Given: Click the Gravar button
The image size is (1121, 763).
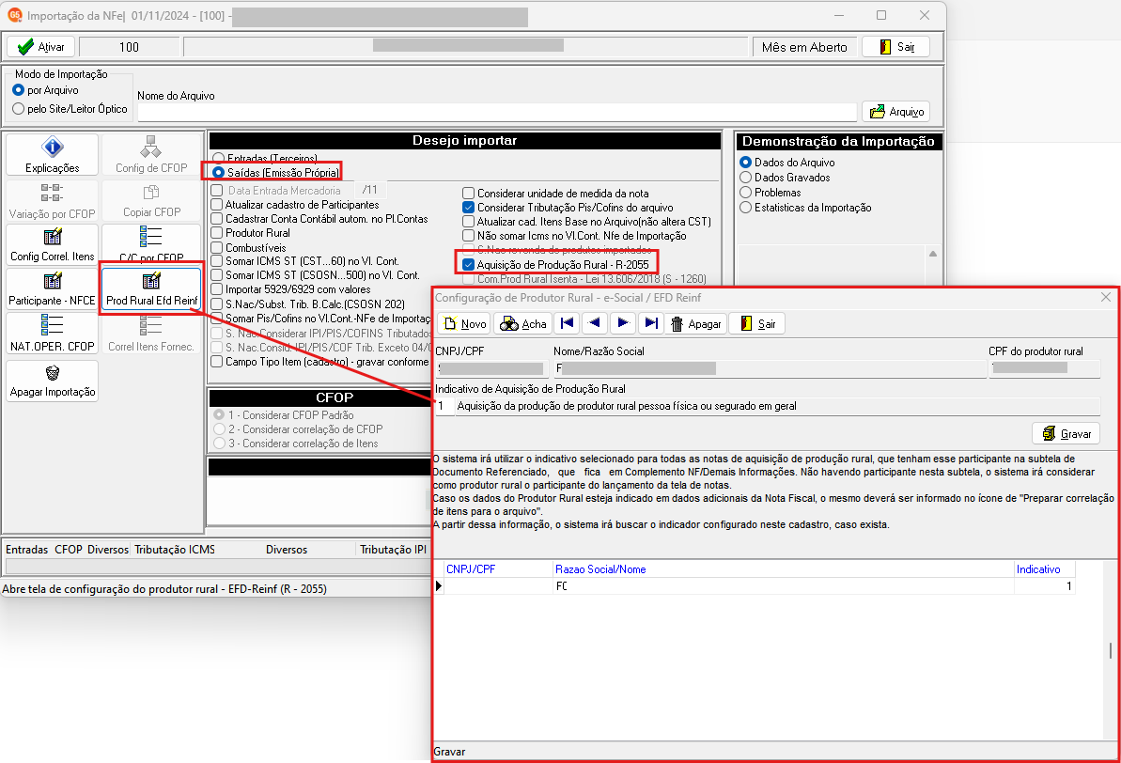Looking at the screenshot, I should click(x=1067, y=433).
